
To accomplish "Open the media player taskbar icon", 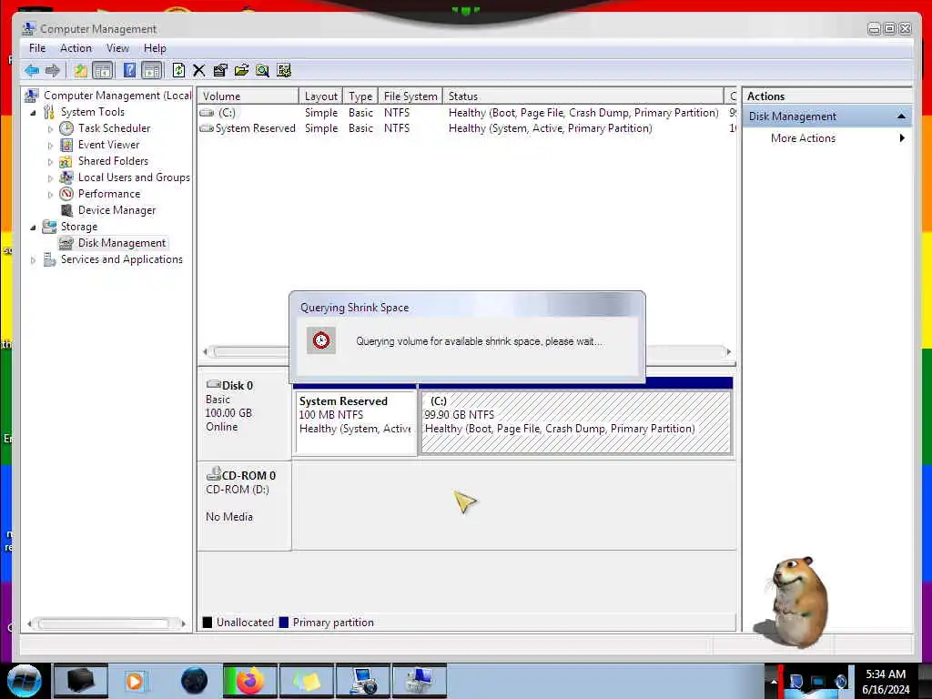I will [135, 681].
